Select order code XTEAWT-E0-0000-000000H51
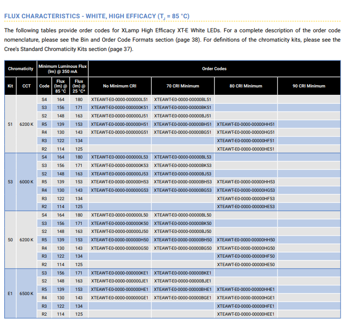The image size is (350, 325). click(x=120, y=124)
